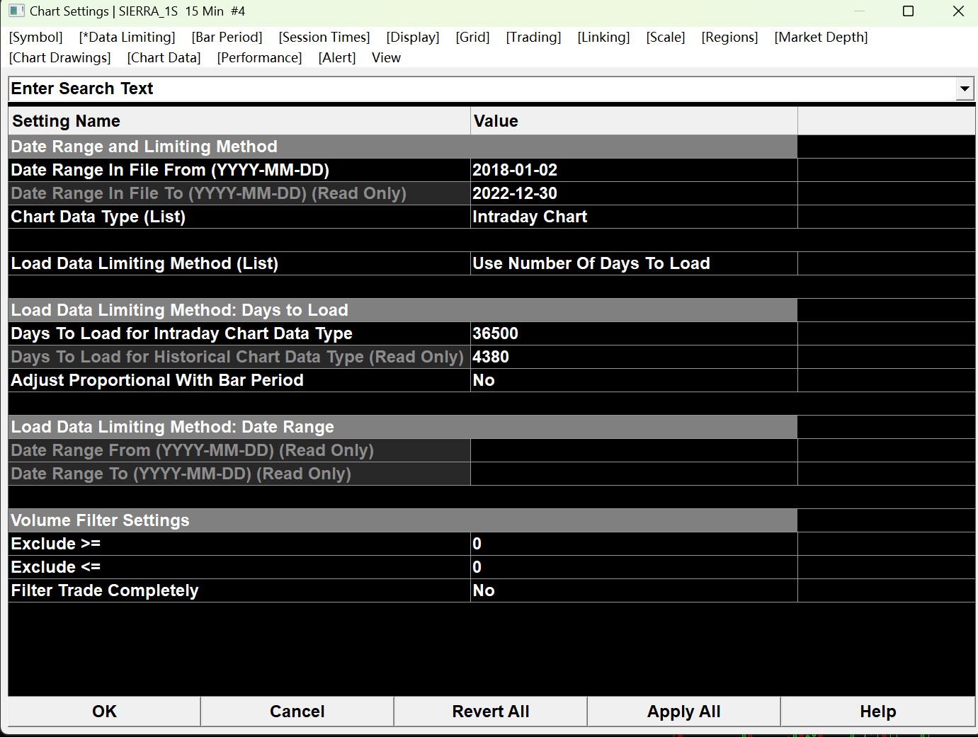Toggle Adjust Proportional With Bar Period value
The height and width of the screenshot is (737, 978).
(x=634, y=380)
